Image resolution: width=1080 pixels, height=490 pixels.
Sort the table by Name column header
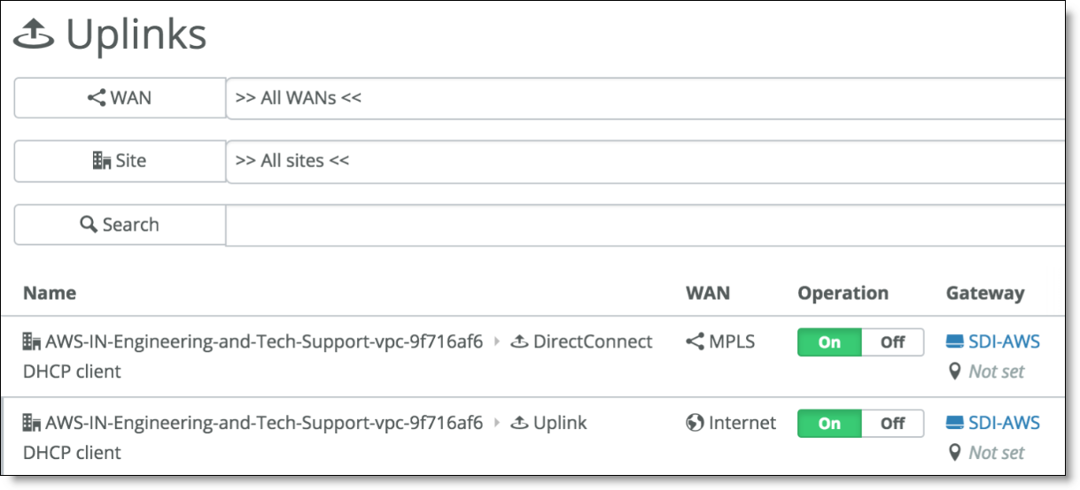point(50,293)
